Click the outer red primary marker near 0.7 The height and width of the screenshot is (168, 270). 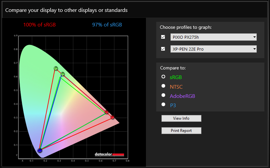pos(112,117)
